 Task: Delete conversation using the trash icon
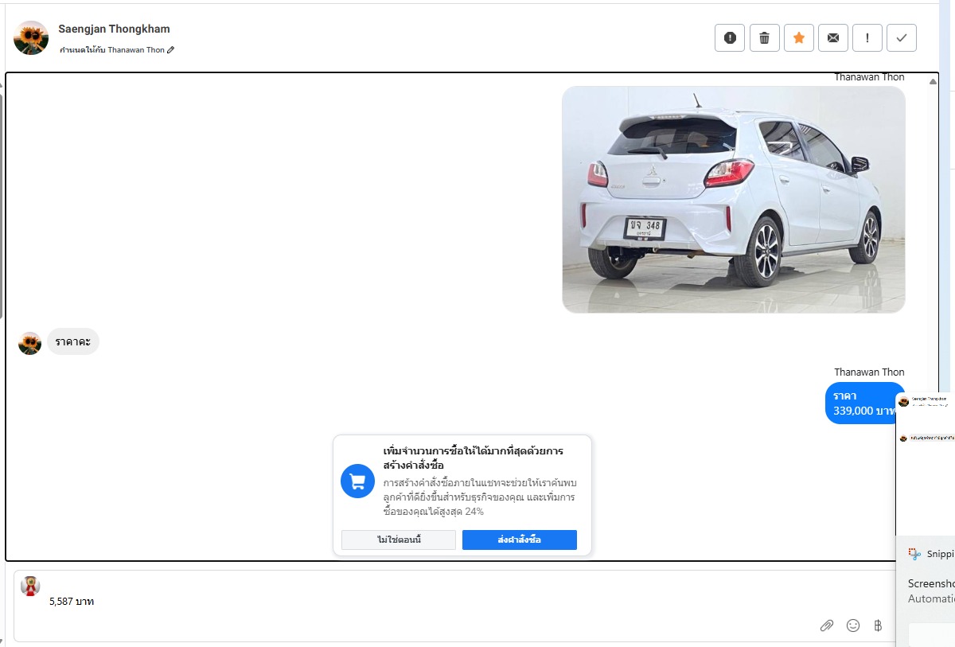click(764, 37)
